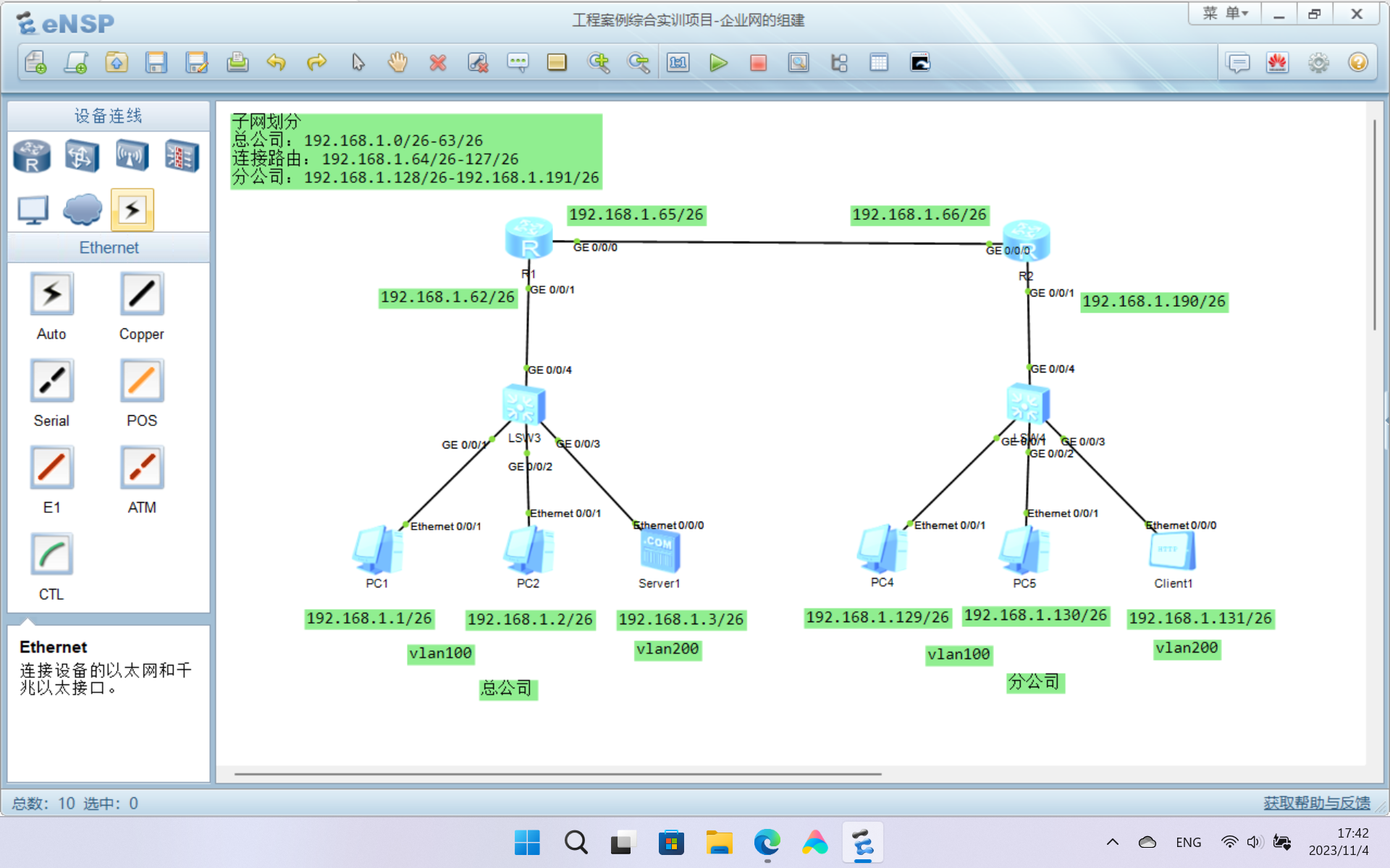This screenshot has height=868, width=1390.
Task: Click the data capture toolbar icon
Action: tap(799, 63)
